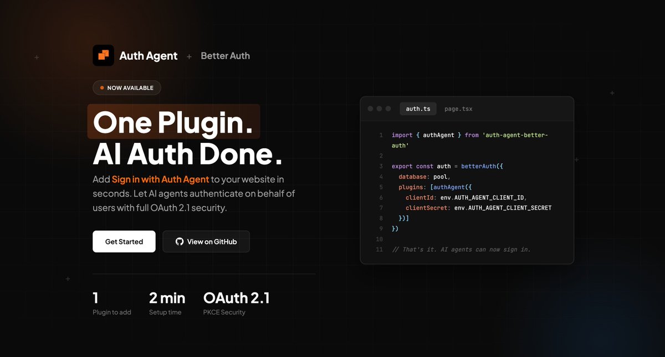Click the import authAgent code line
This screenshot has width=665, height=357.
[x=470, y=140]
